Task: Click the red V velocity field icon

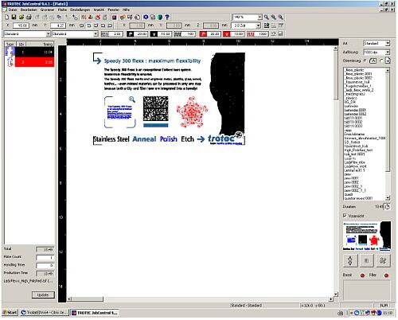Action: 227,34
